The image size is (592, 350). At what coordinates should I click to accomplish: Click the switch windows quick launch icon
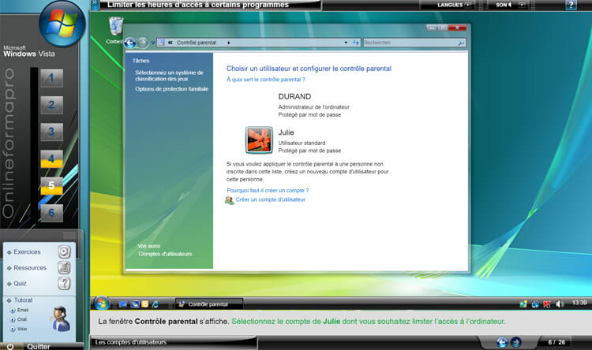(x=135, y=304)
